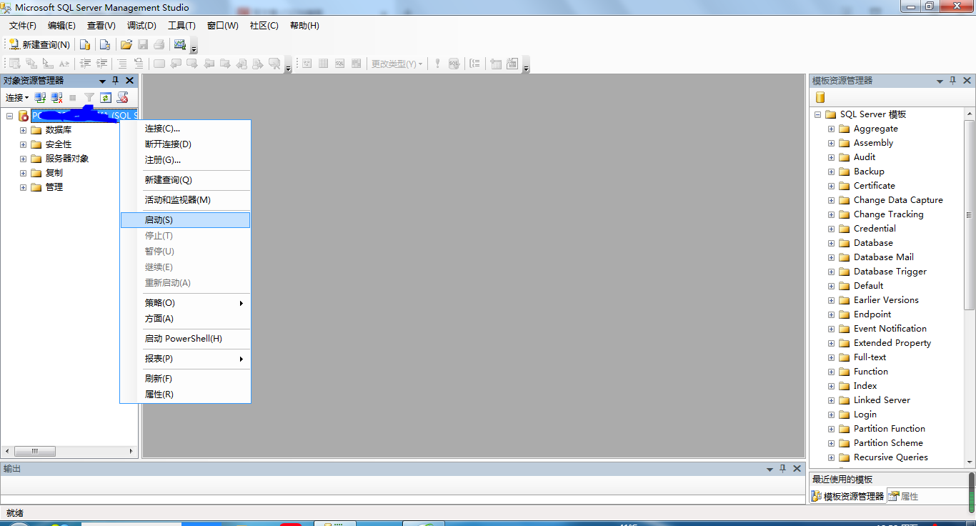Viewport: 976px width, 526px height.
Task: Toggle the Output (输出) panel auto-hide pin
Action: point(783,469)
